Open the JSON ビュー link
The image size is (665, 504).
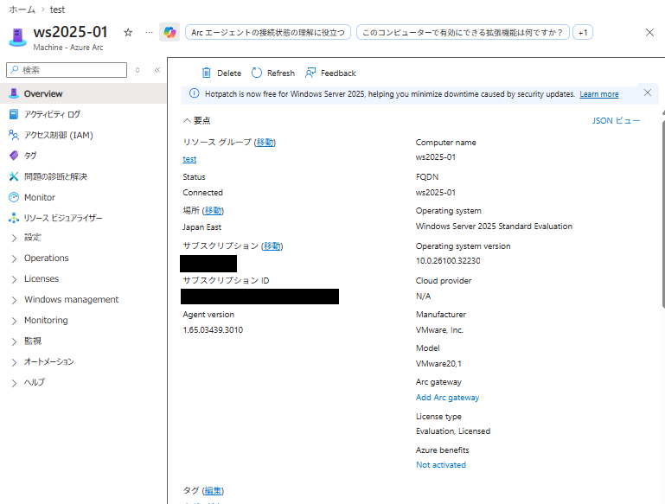coord(616,121)
